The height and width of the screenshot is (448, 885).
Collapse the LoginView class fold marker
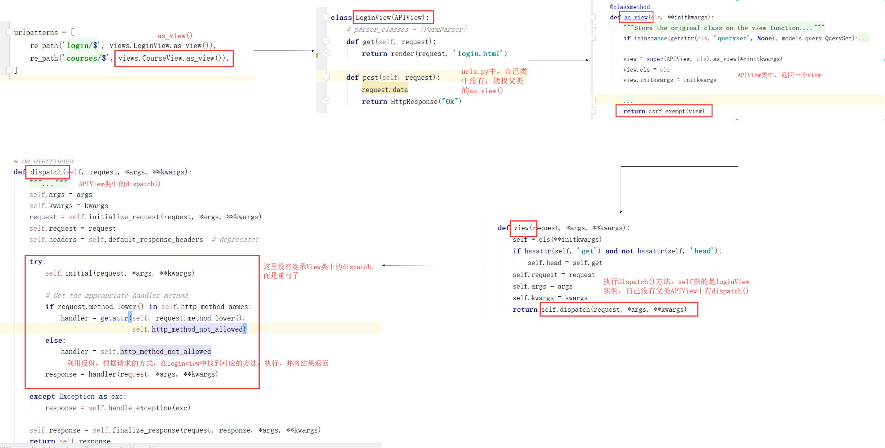pyautogui.click(x=326, y=18)
